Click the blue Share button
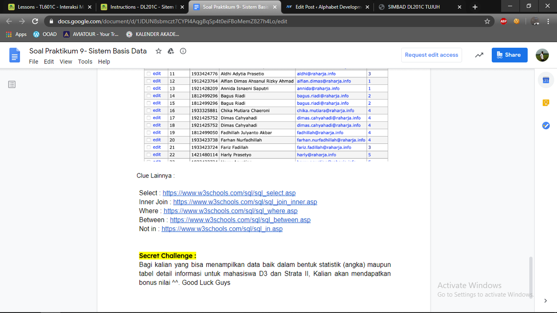 coord(510,55)
